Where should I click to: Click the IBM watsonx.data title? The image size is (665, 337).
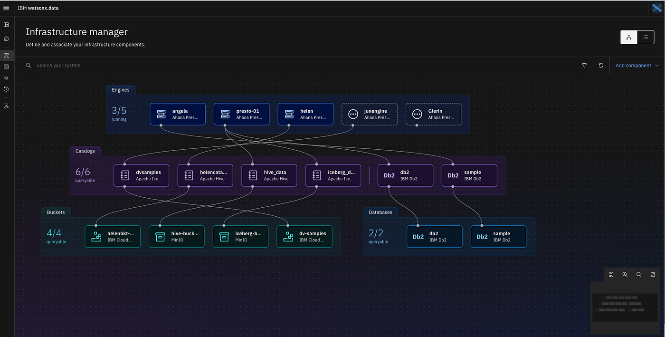[38, 8]
